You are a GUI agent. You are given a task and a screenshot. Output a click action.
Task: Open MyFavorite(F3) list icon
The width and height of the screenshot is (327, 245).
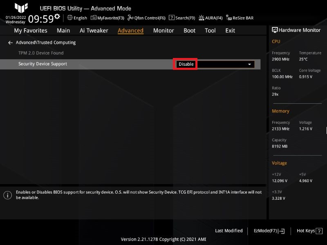[x=94, y=18]
